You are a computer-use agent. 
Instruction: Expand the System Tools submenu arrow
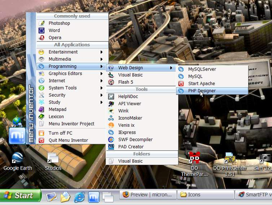click(x=101, y=88)
